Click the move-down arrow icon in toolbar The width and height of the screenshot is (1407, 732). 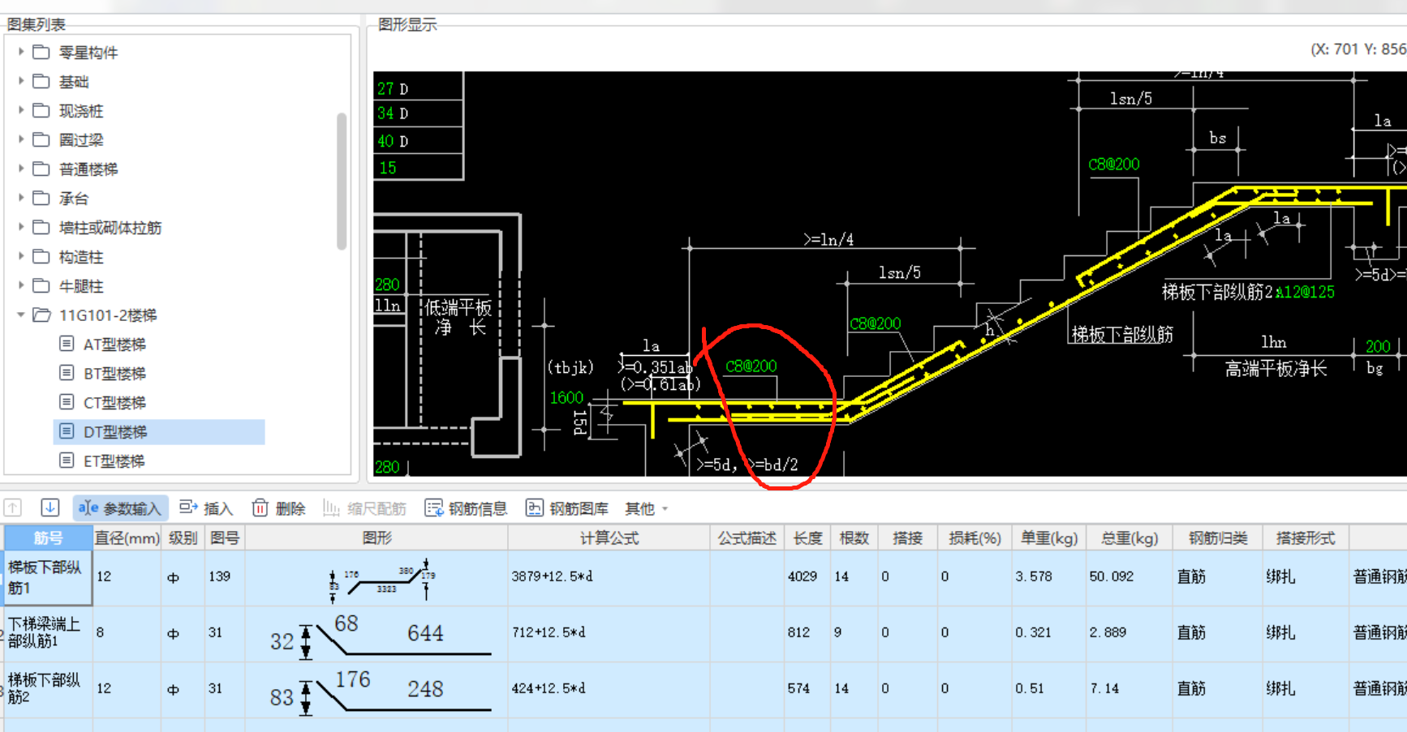tap(49, 507)
